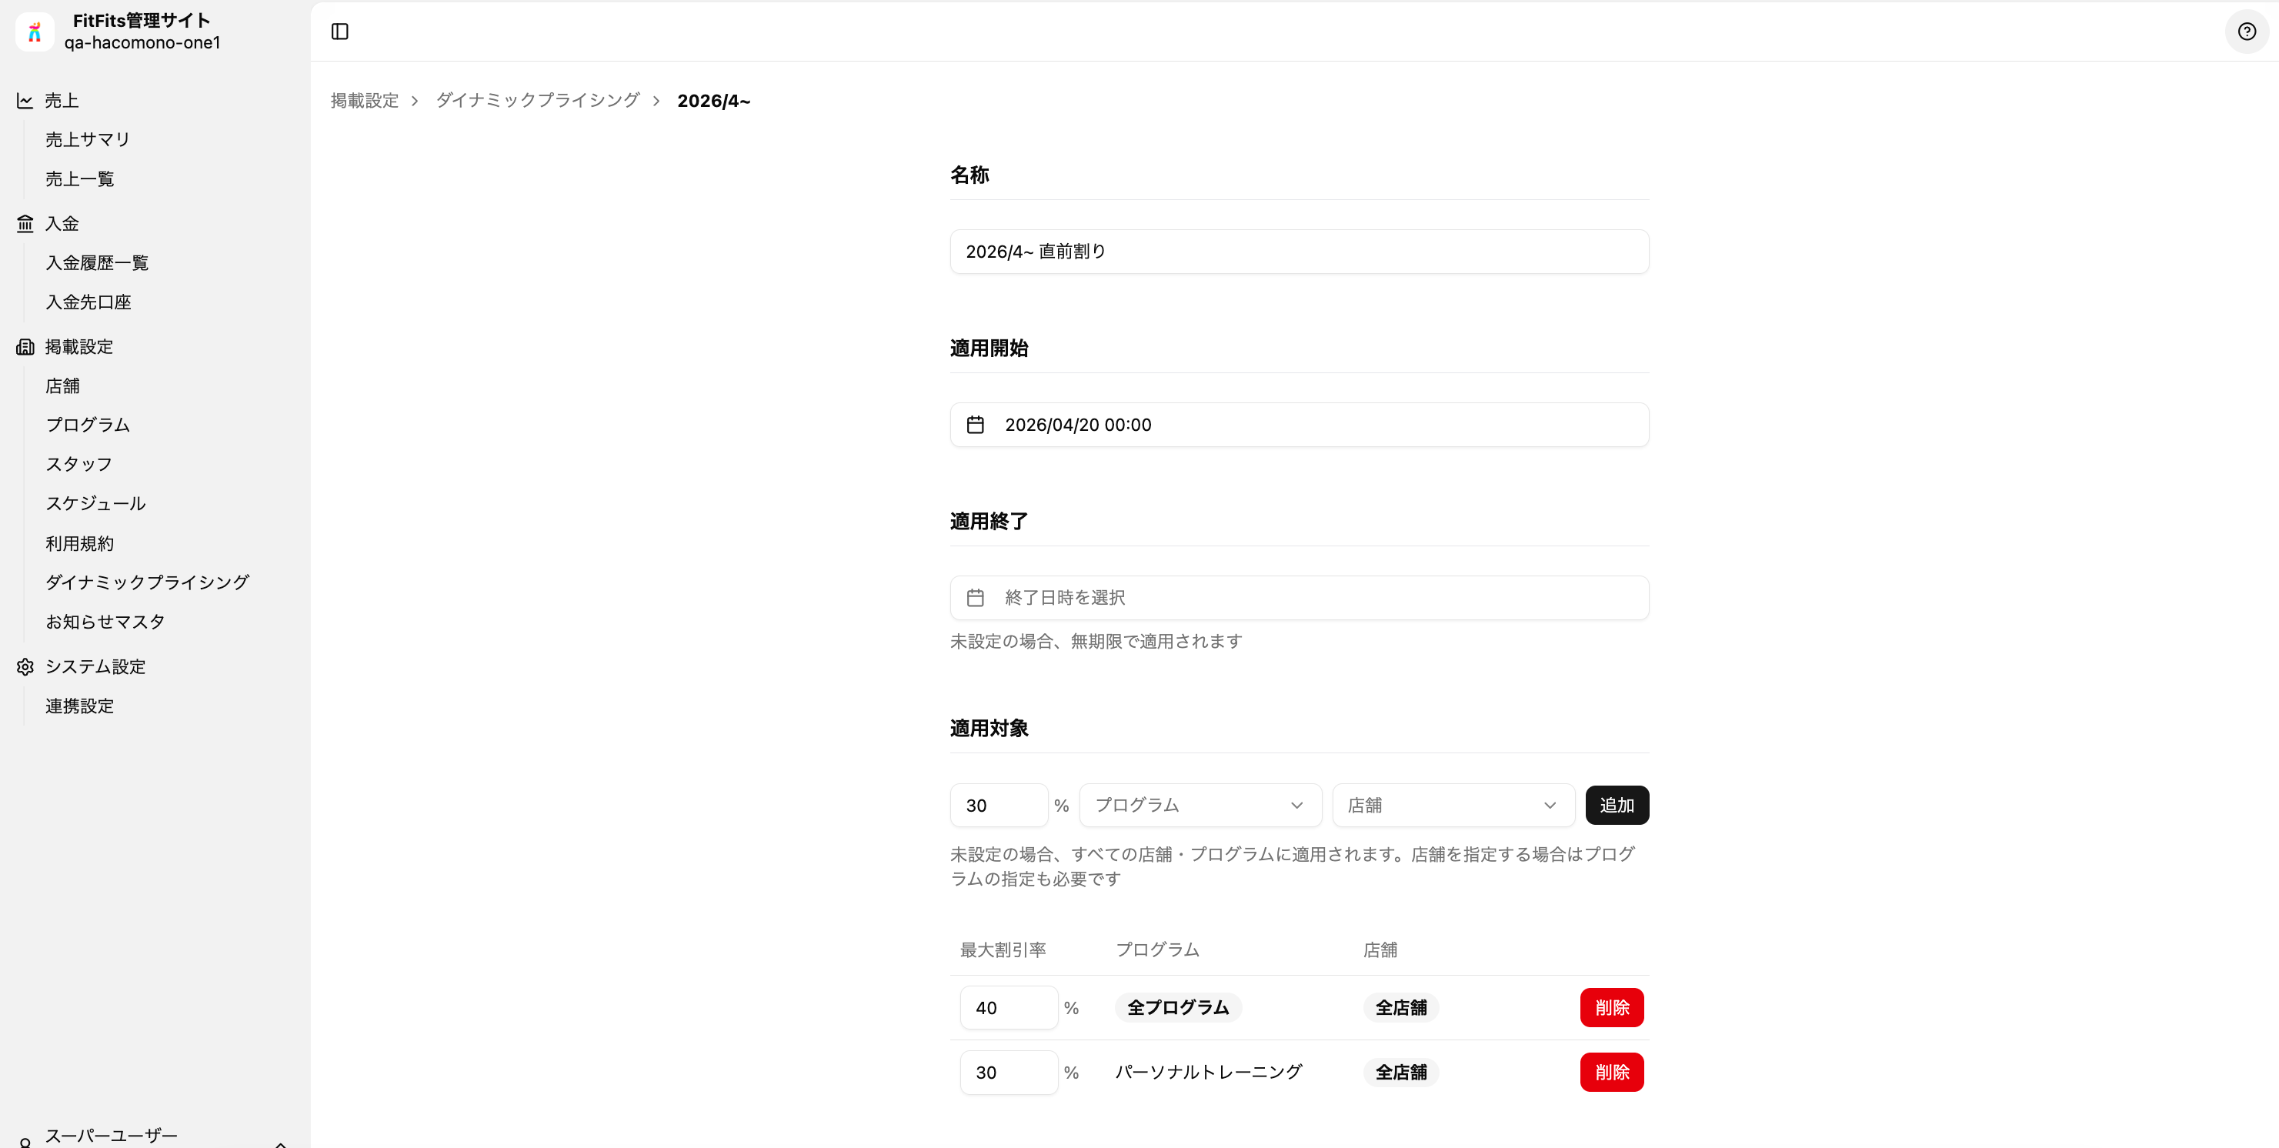This screenshot has height=1148, width=2279.
Task: Click the 40 percent discount input
Action: [1008, 1007]
